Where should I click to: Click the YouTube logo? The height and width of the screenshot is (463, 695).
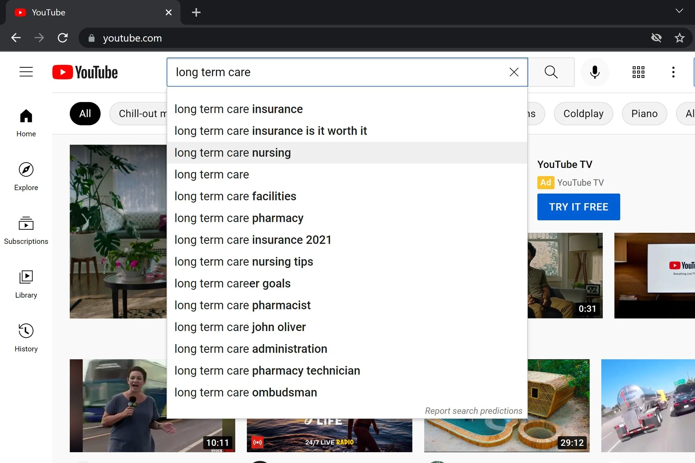85,72
